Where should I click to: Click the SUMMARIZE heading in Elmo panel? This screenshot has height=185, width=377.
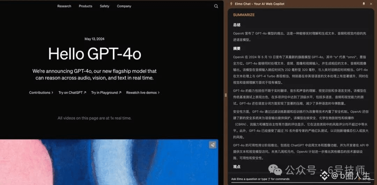click(244, 15)
